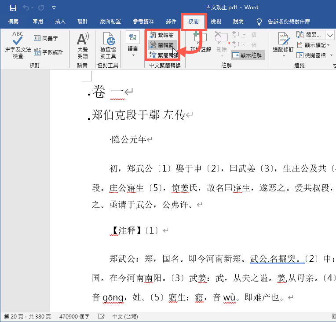Click the Undo arrow icon

coord(26,8)
